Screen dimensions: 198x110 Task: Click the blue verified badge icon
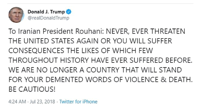point(68,12)
